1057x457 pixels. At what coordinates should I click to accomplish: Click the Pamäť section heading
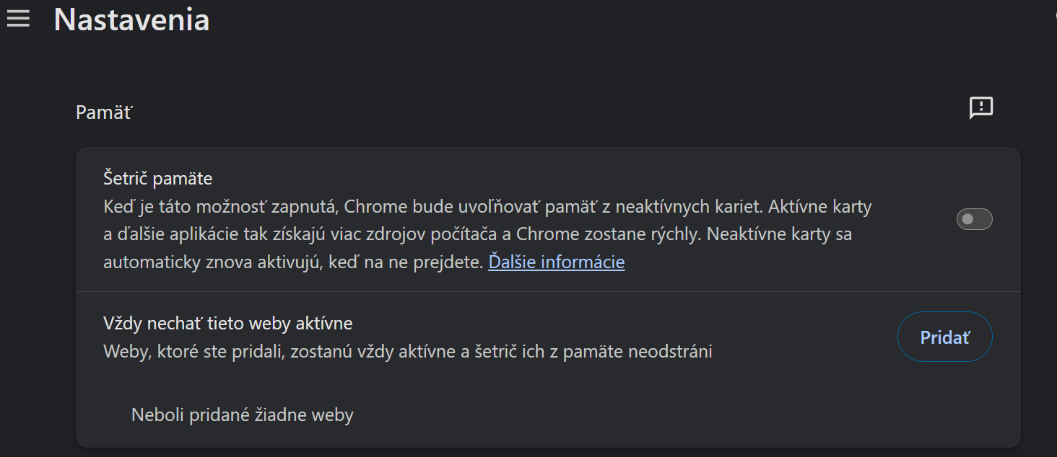[x=105, y=112]
